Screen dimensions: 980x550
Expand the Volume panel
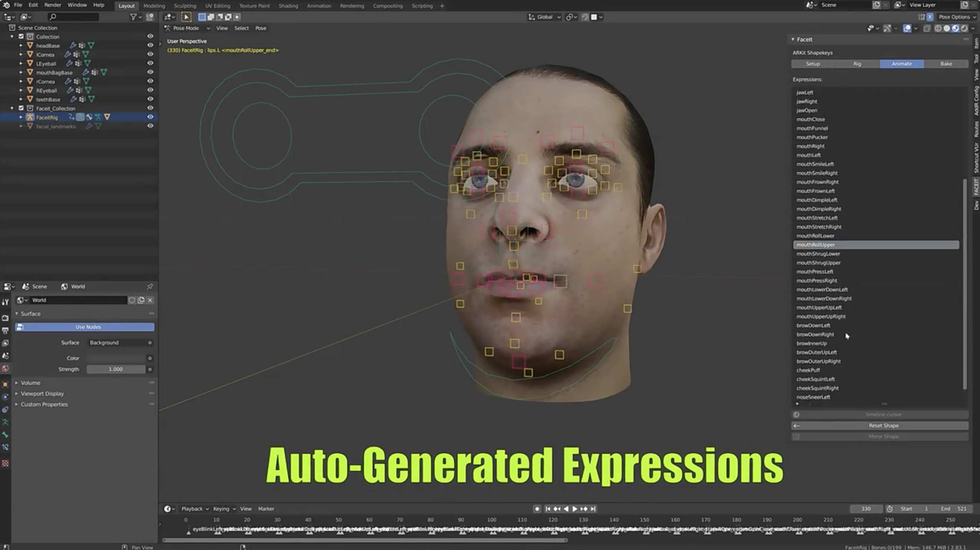pyautogui.click(x=30, y=383)
